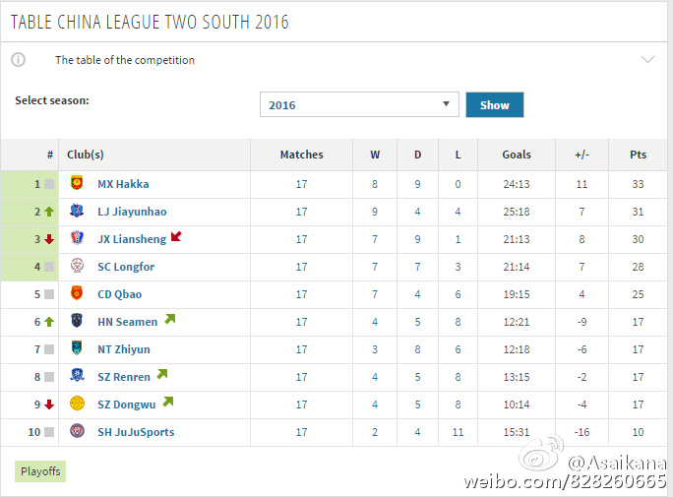Click the Goals column header

pos(517,155)
